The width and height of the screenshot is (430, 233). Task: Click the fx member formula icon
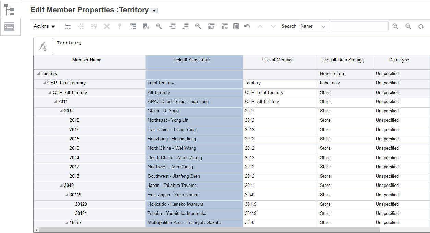[43, 46]
